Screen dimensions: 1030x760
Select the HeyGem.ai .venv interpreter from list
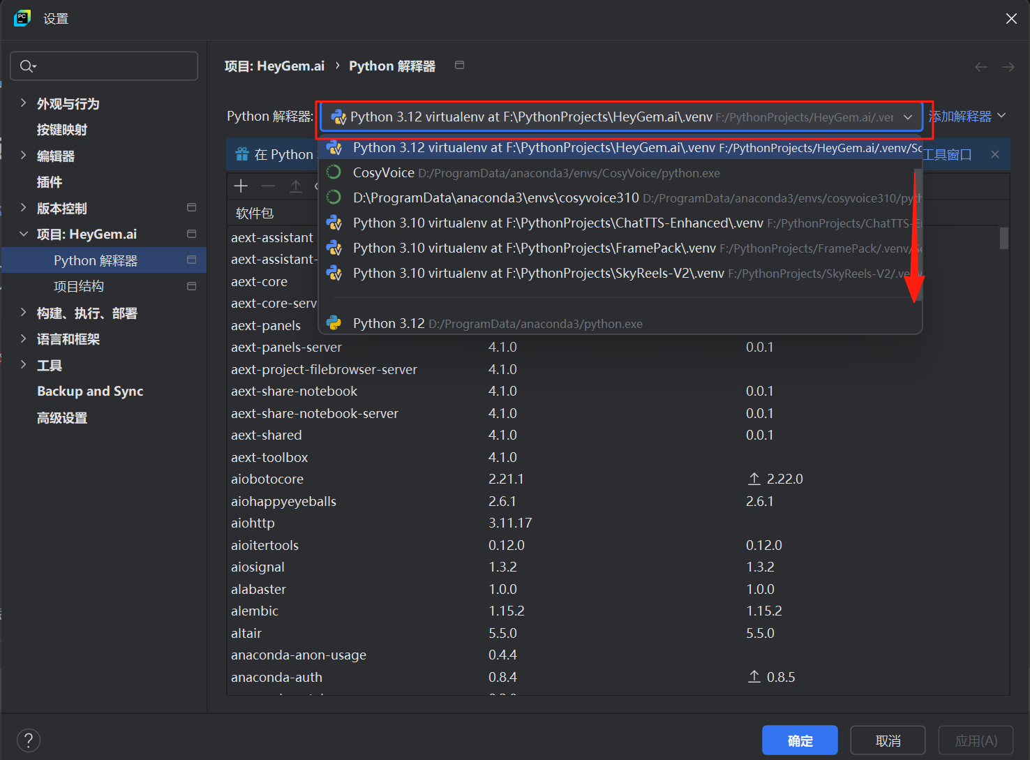(x=620, y=147)
